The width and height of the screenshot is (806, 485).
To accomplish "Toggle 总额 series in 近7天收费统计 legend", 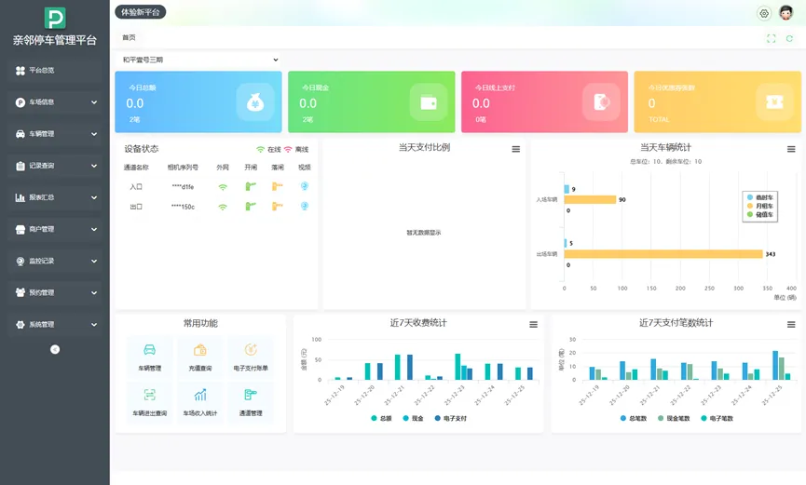I will pyautogui.click(x=381, y=418).
